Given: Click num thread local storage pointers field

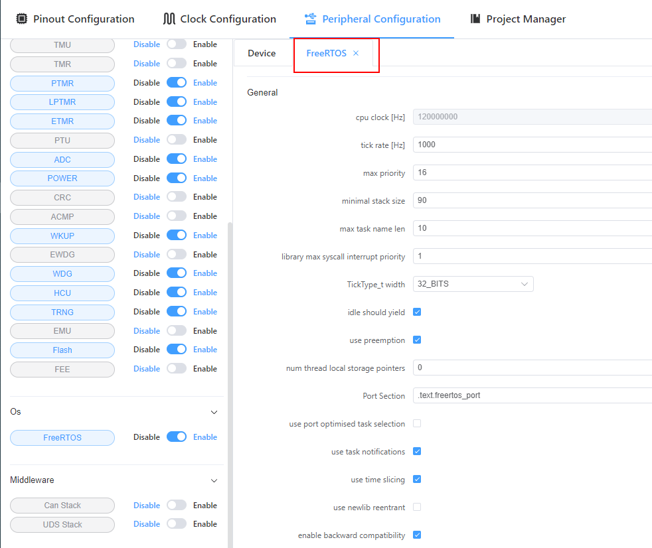Looking at the screenshot, I should [532, 368].
